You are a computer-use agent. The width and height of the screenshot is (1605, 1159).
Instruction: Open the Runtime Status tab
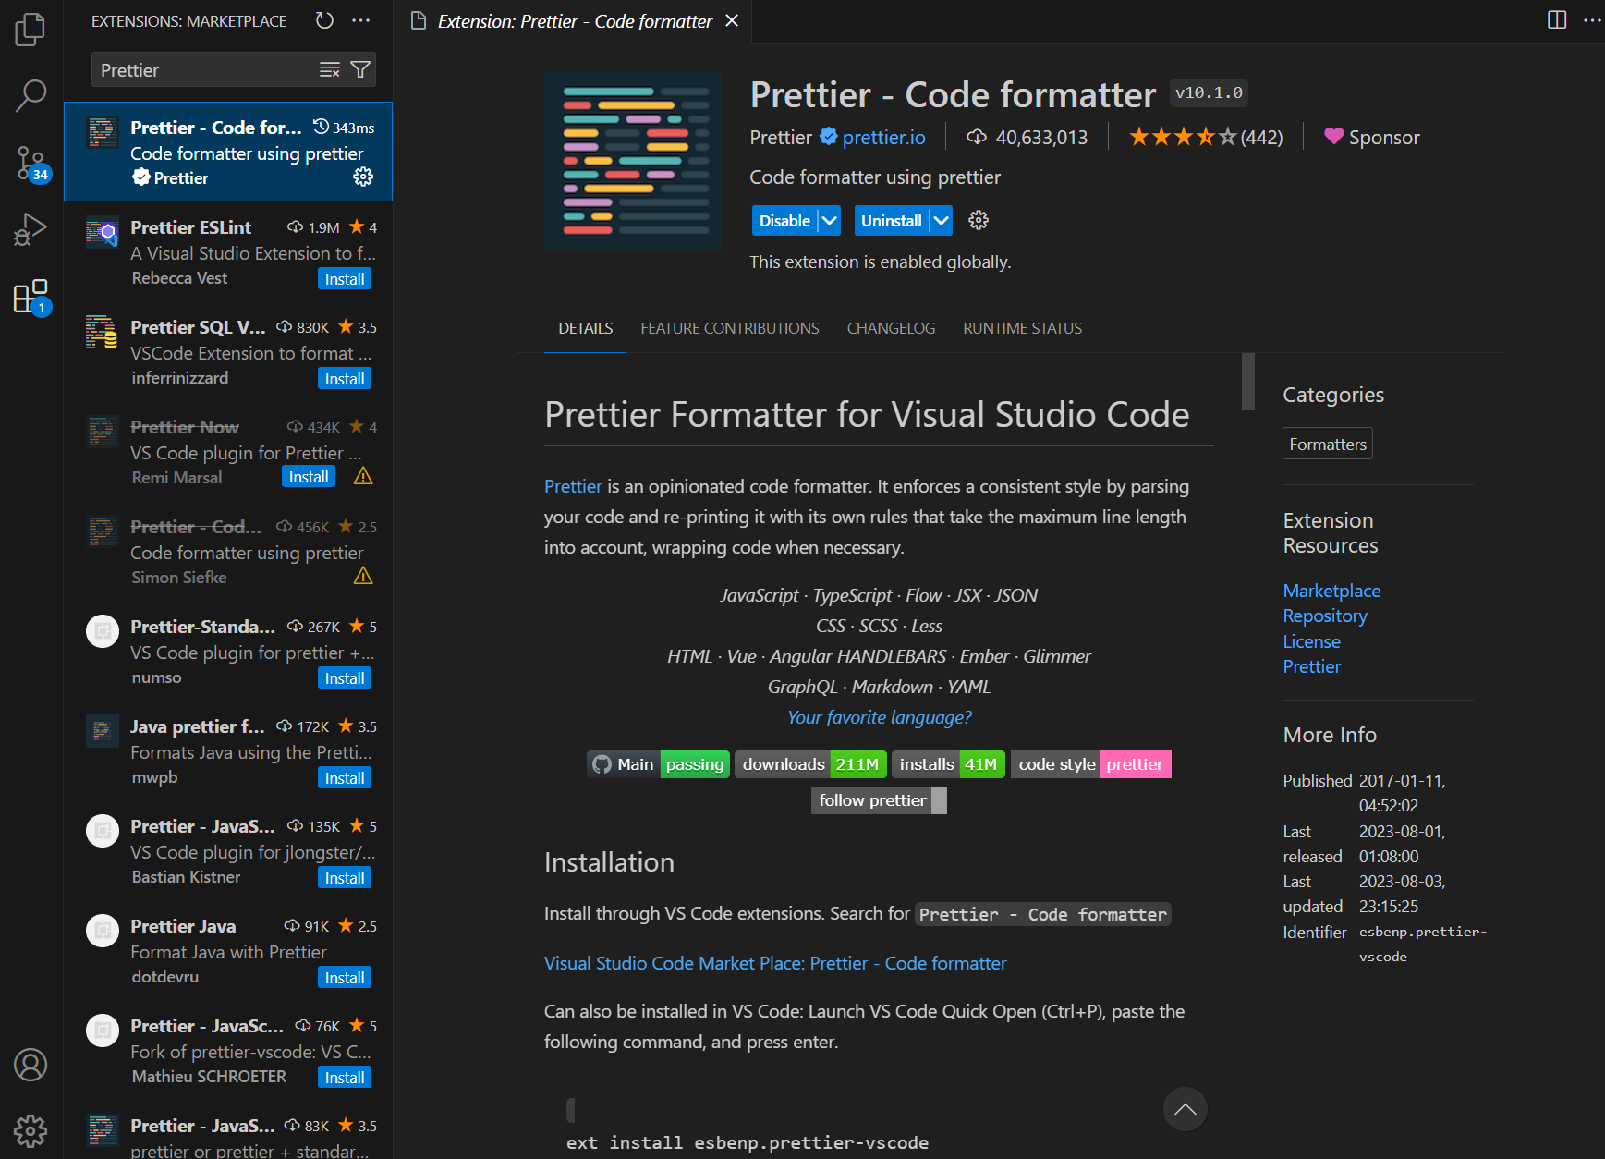click(1022, 328)
